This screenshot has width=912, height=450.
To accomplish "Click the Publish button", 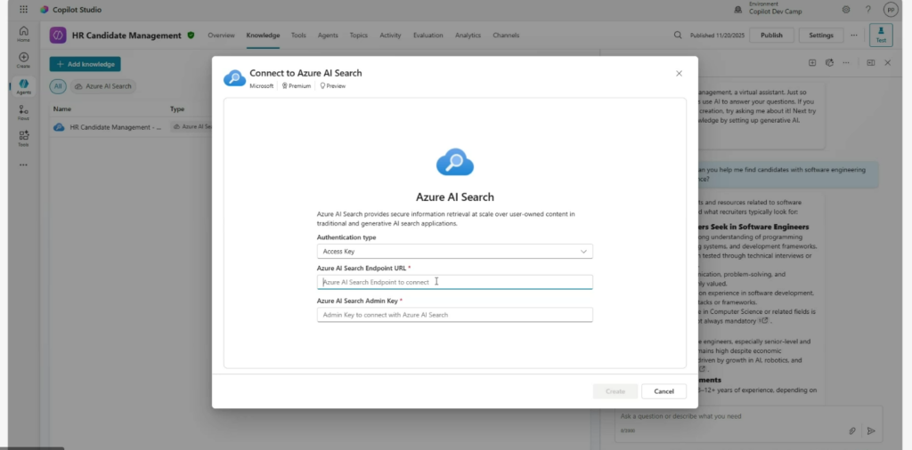I will click(771, 36).
